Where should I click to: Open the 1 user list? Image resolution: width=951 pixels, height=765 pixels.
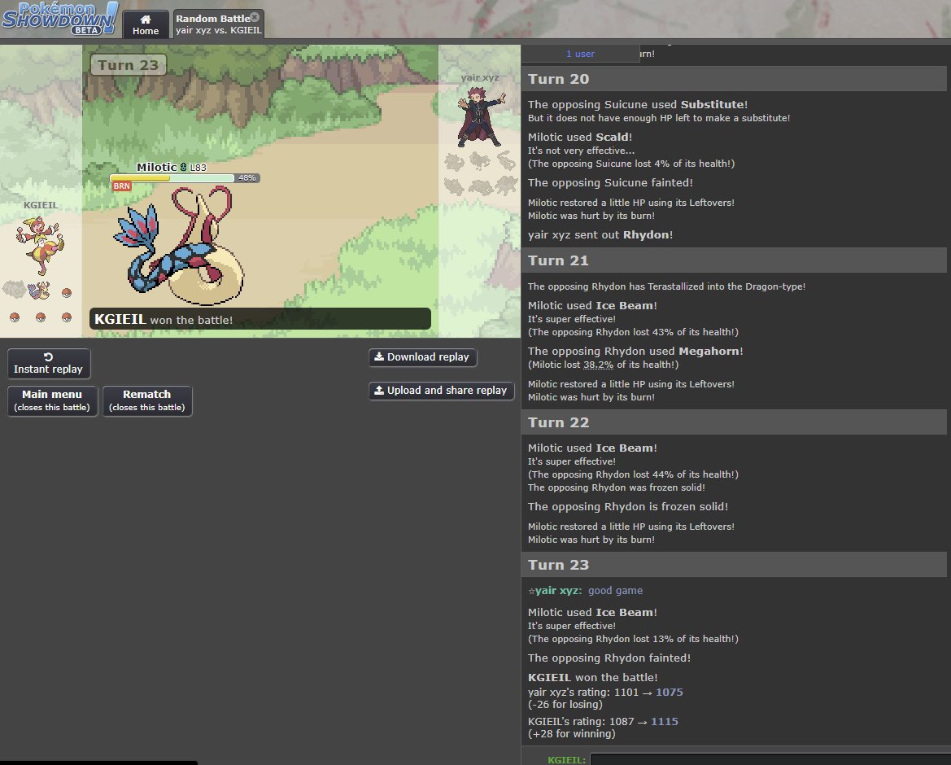(x=580, y=54)
